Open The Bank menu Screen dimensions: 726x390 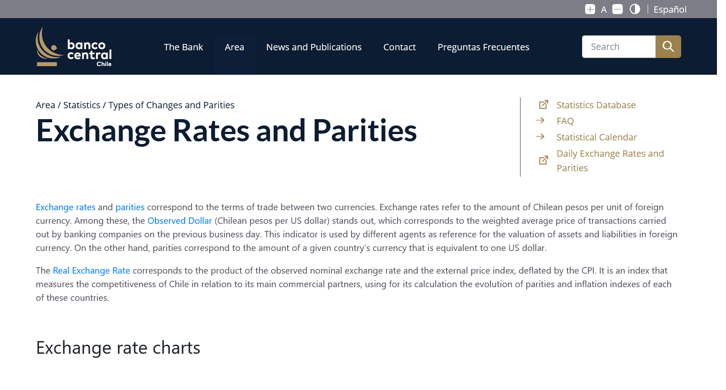click(x=183, y=47)
